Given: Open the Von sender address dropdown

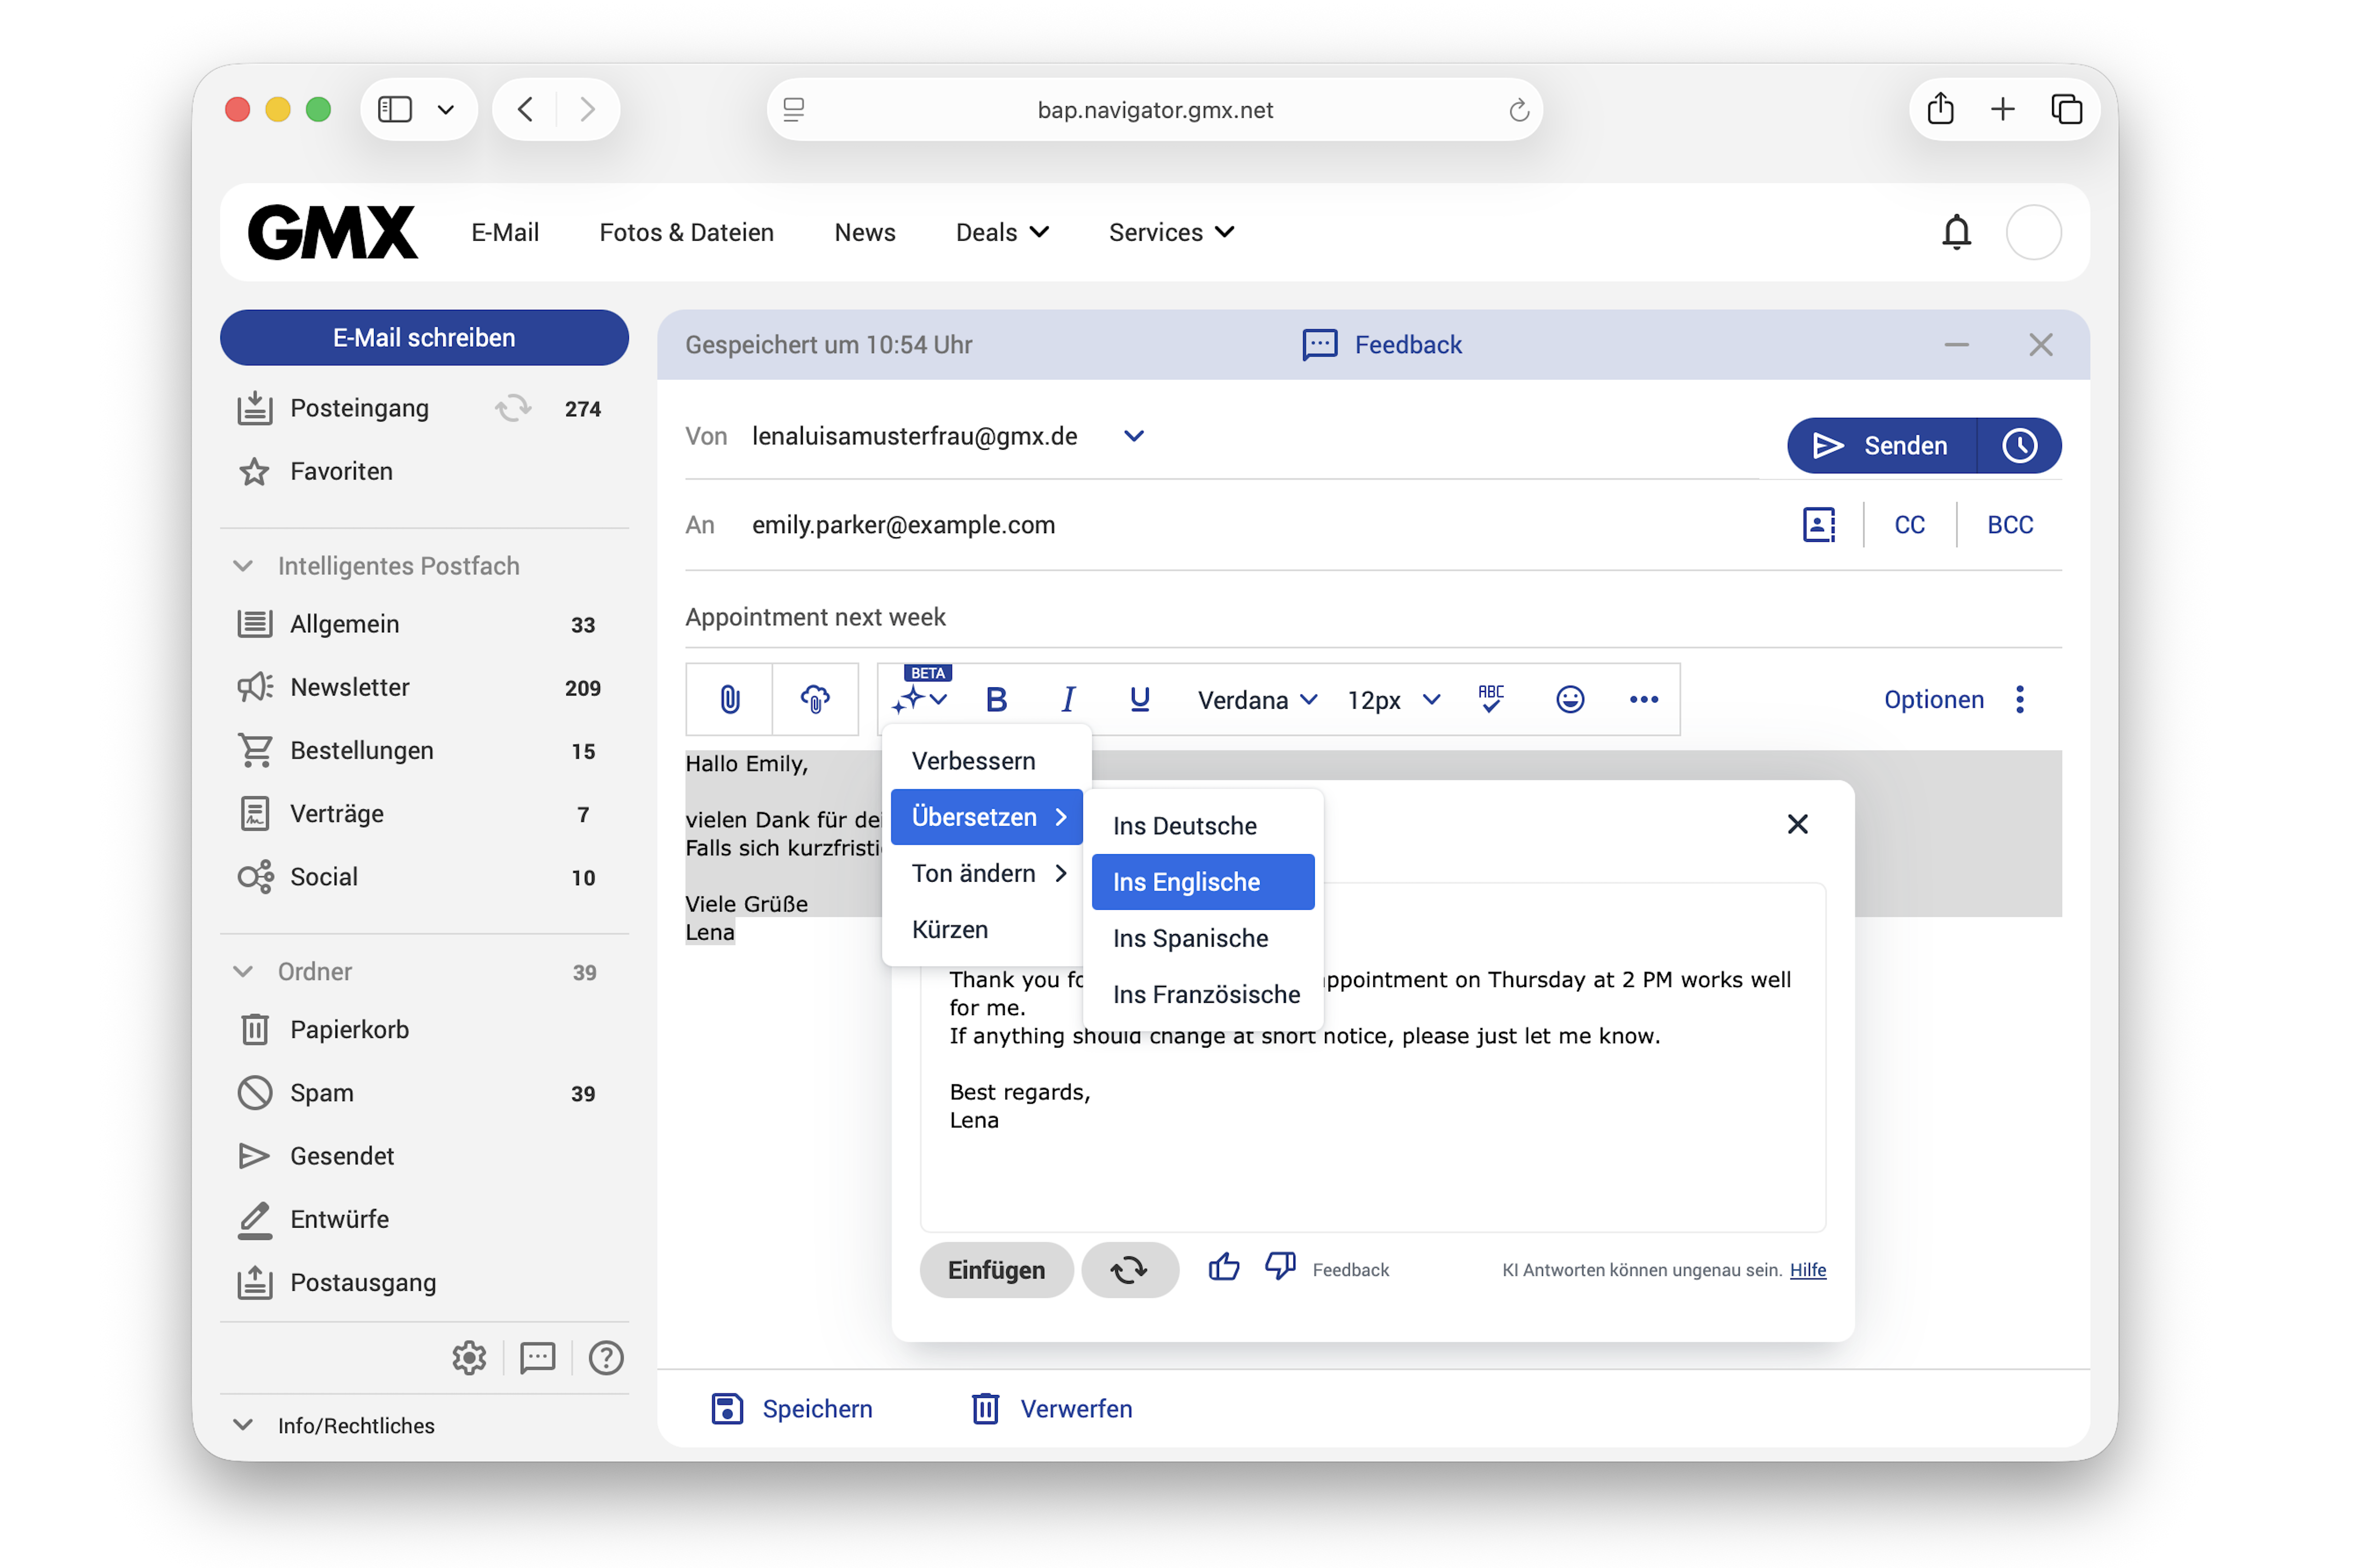Looking at the screenshot, I should pos(1133,436).
